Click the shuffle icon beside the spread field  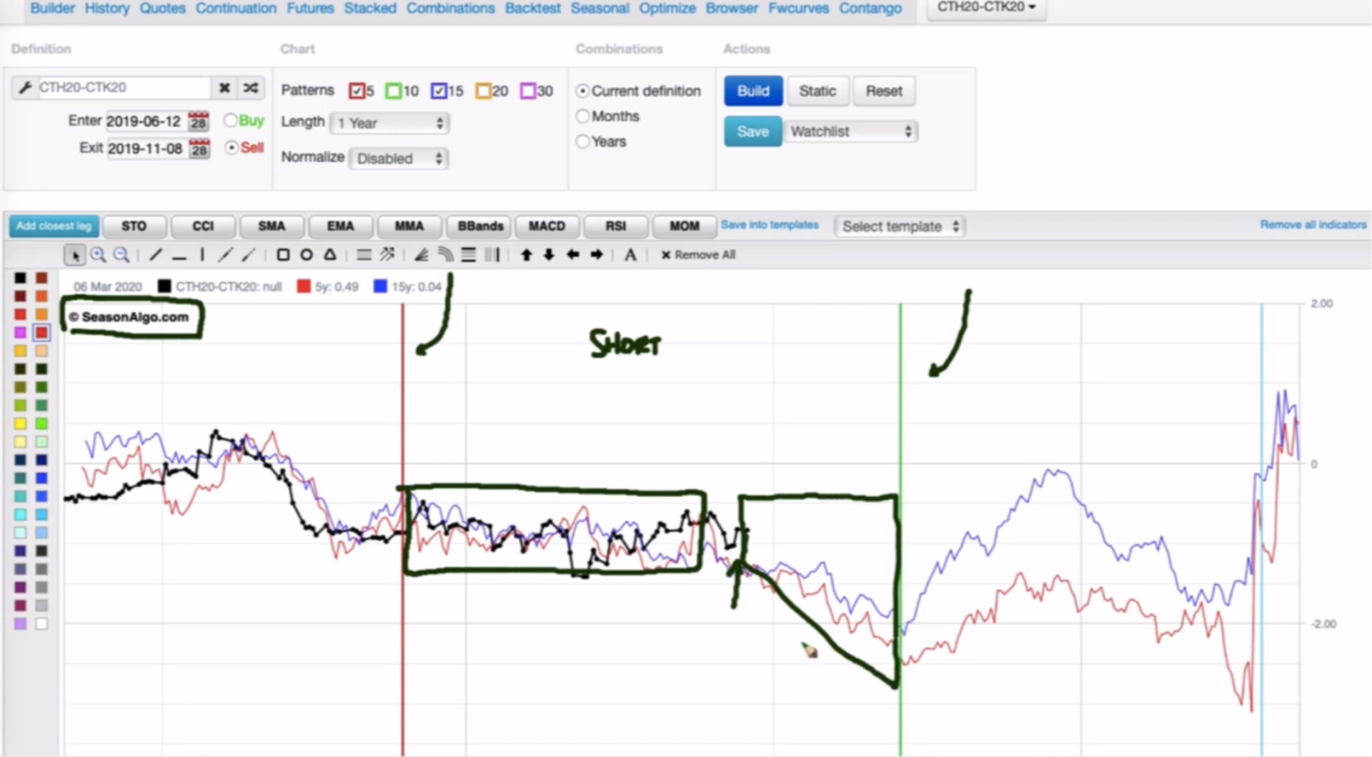tap(251, 88)
